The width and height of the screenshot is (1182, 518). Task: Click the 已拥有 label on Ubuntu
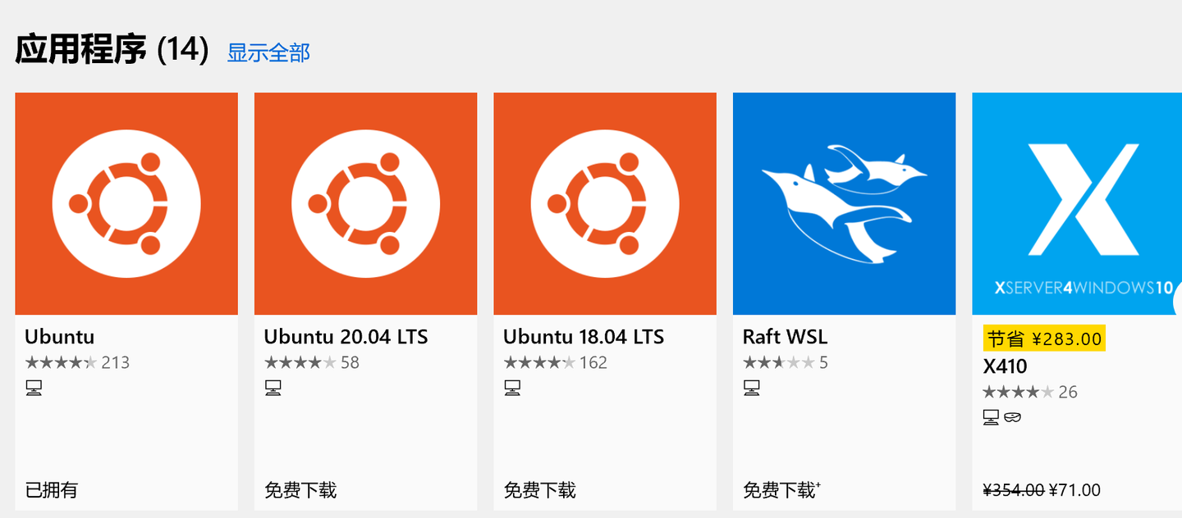[51, 490]
